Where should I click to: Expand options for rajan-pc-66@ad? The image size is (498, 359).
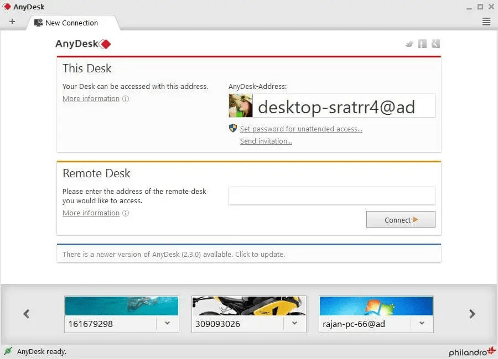422,324
